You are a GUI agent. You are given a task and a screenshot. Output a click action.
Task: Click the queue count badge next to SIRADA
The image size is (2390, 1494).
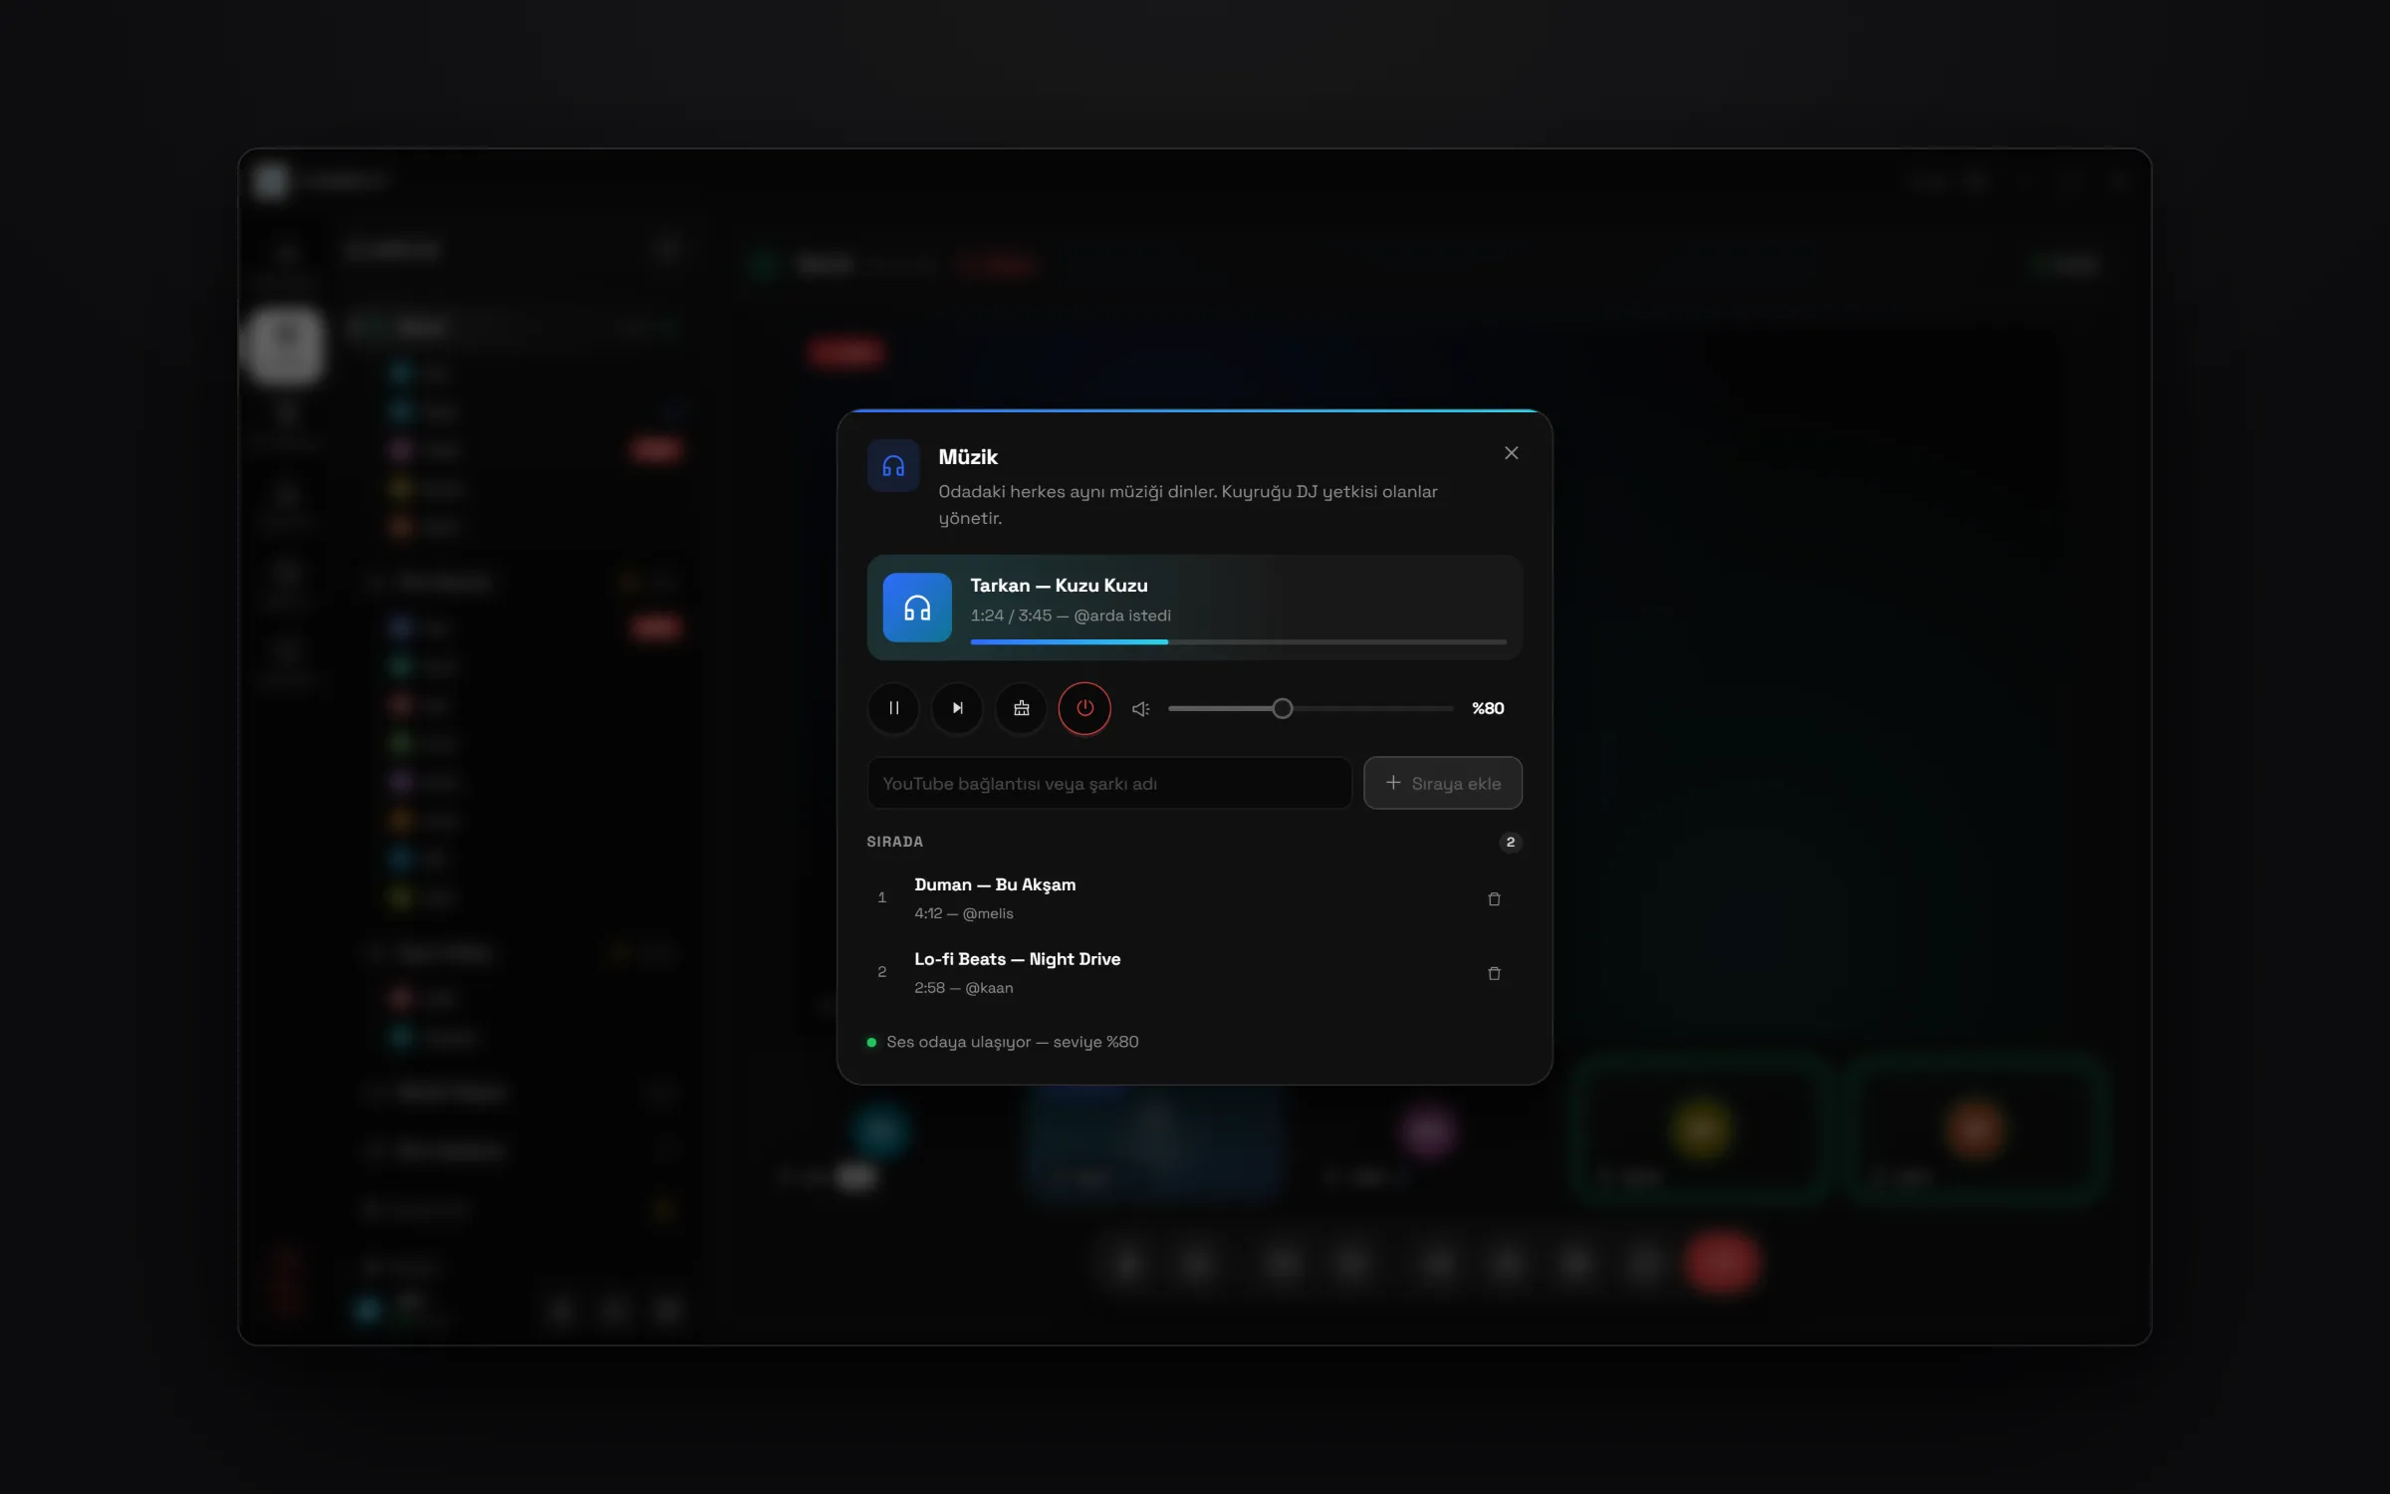[x=1510, y=842]
